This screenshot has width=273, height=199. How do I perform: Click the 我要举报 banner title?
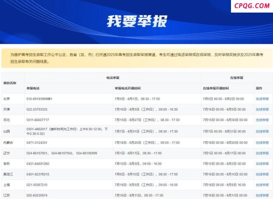(137, 21)
